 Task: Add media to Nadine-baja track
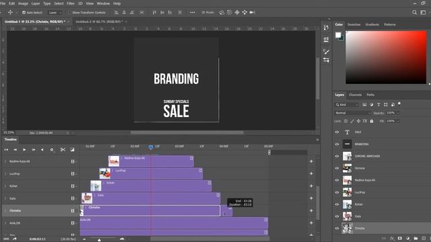point(311,161)
